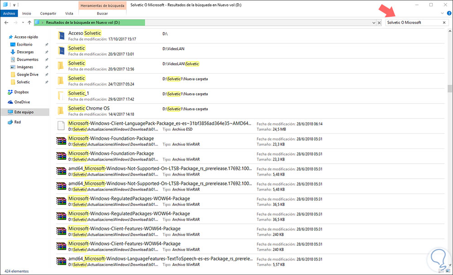Image resolution: width=453 pixels, height=275 pixels.
Task: Select Herramientas de búsqueda contextual tab
Action: pos(102,5)
